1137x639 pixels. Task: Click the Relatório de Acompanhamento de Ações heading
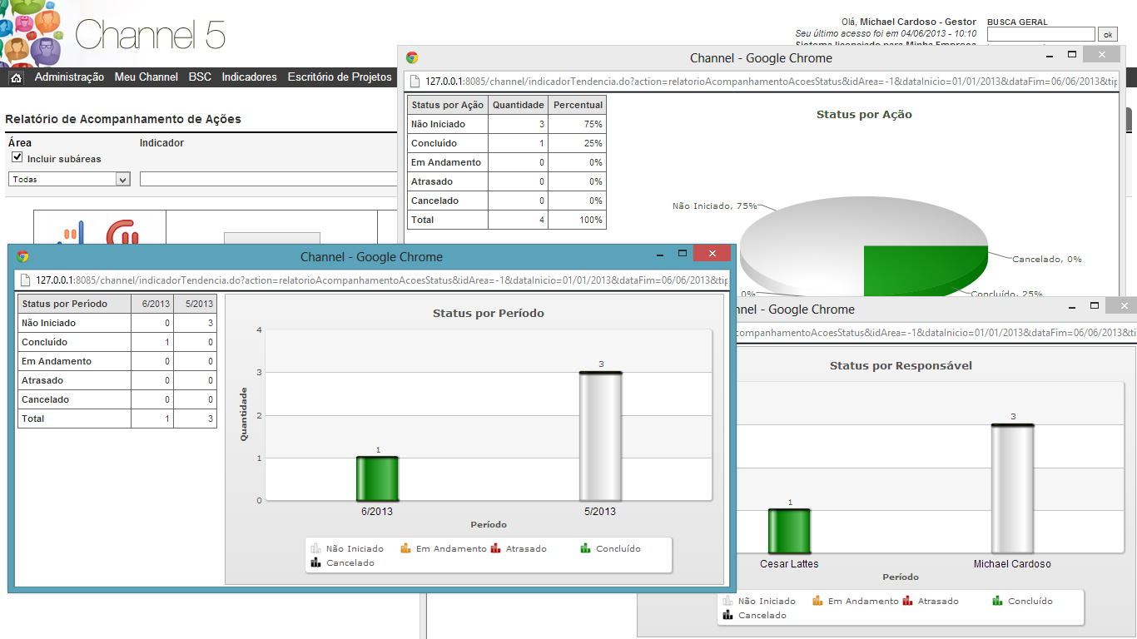[123, 119]
